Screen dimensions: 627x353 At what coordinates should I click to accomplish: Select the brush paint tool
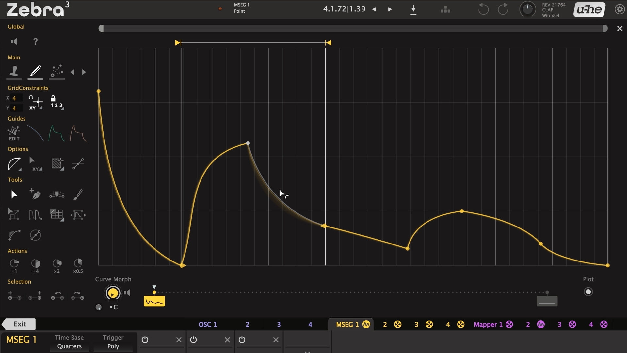point(78,194)
